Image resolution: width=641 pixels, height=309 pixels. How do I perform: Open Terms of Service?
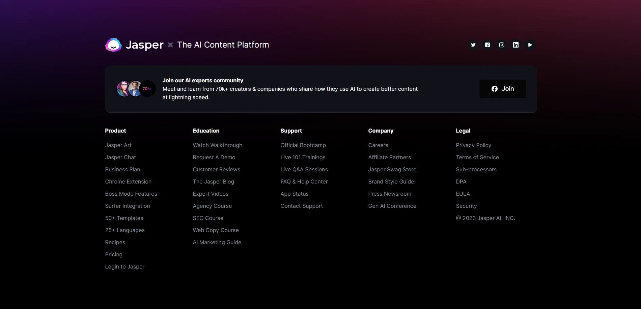pos(477,157)
